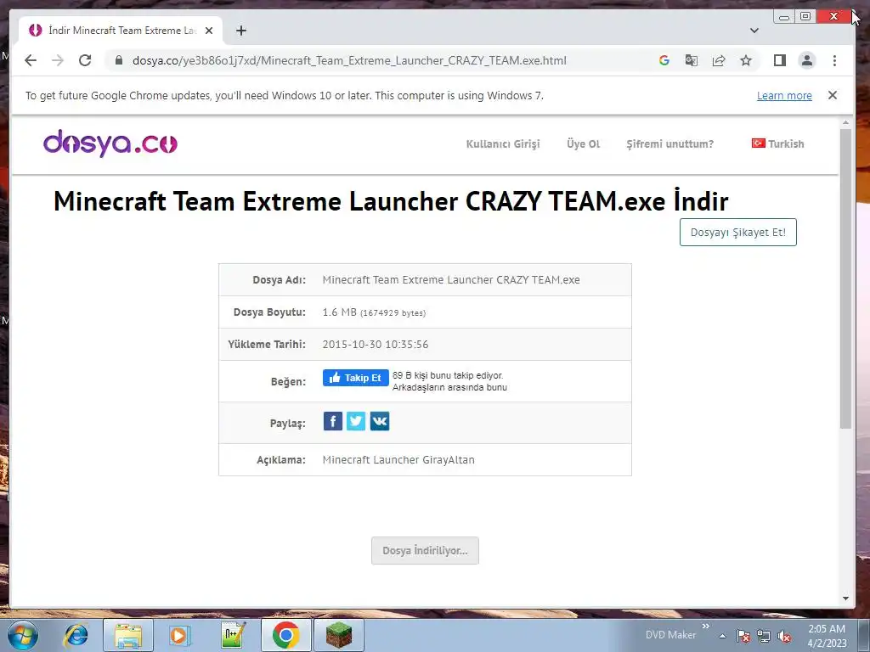Click the taskbar clock showing 2:05 AM
This screenshot has width=870, height=652.
coord(827,636)
